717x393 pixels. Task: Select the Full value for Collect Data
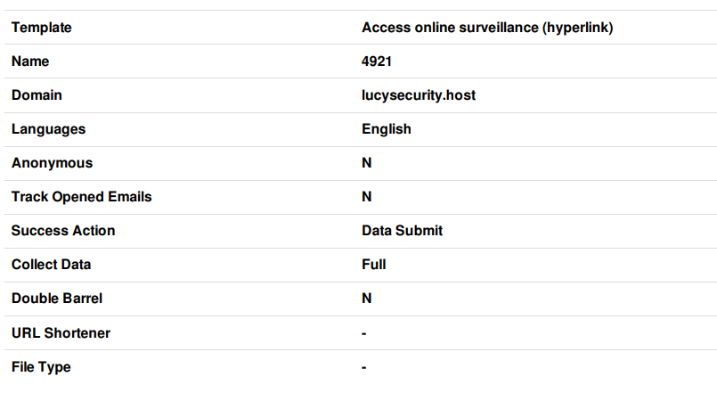[x=373, y=265]
